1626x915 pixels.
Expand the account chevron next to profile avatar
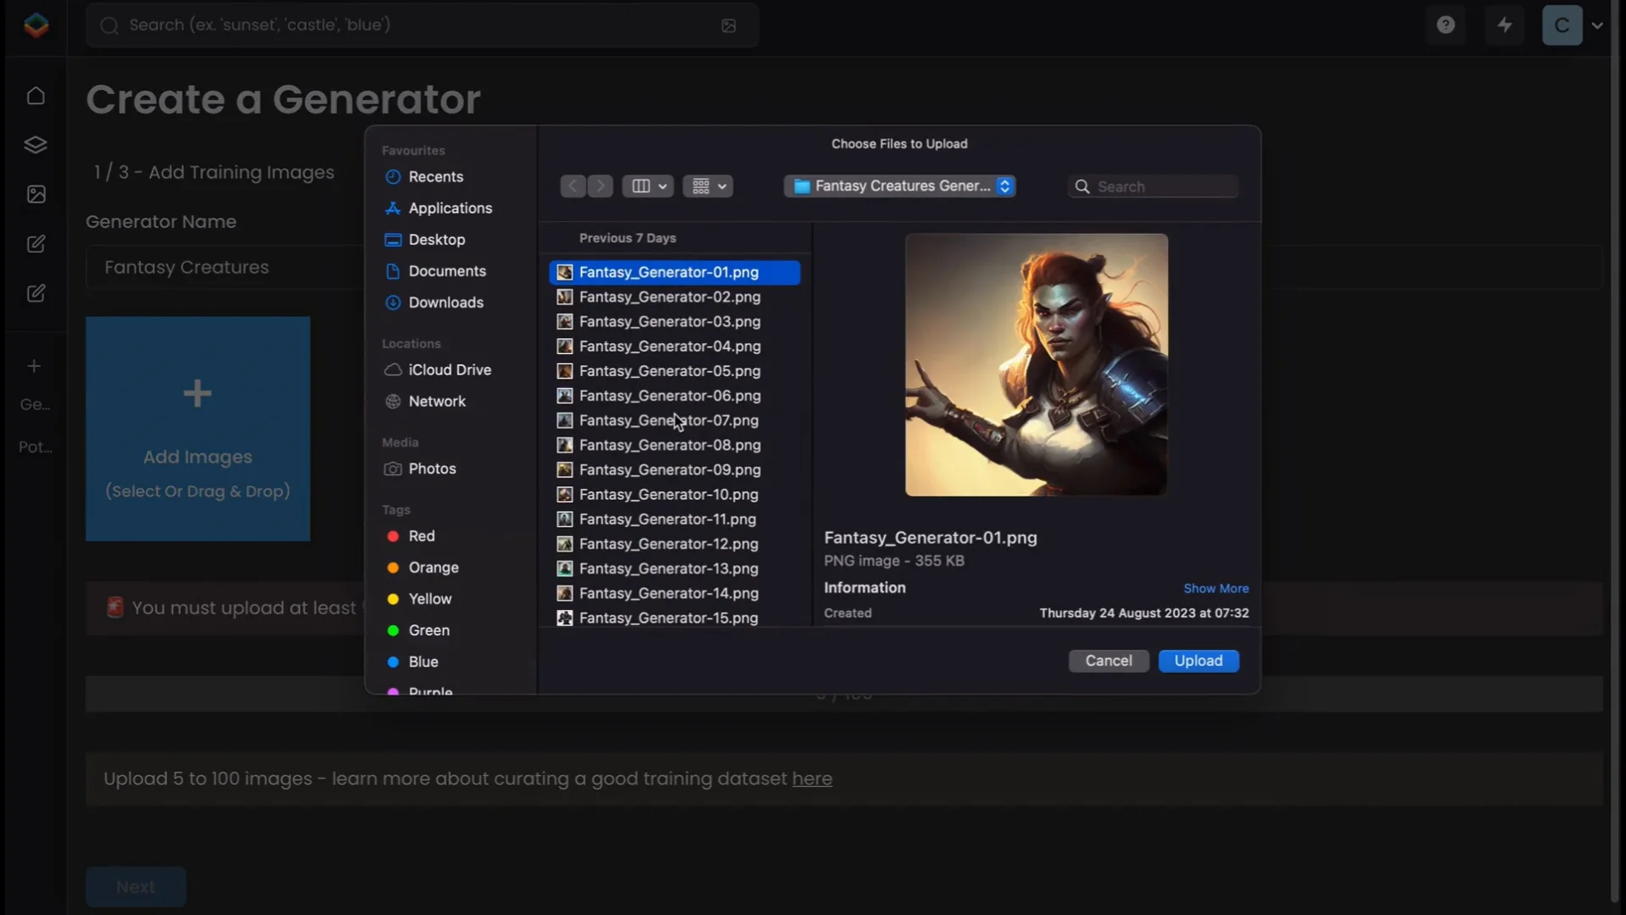pos(1599,25)
